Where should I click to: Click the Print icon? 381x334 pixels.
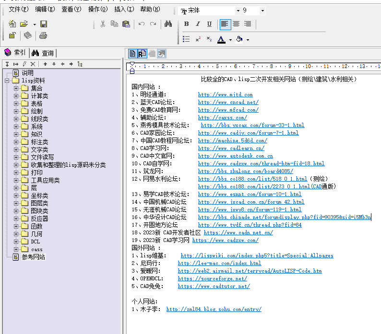point(43,35)
